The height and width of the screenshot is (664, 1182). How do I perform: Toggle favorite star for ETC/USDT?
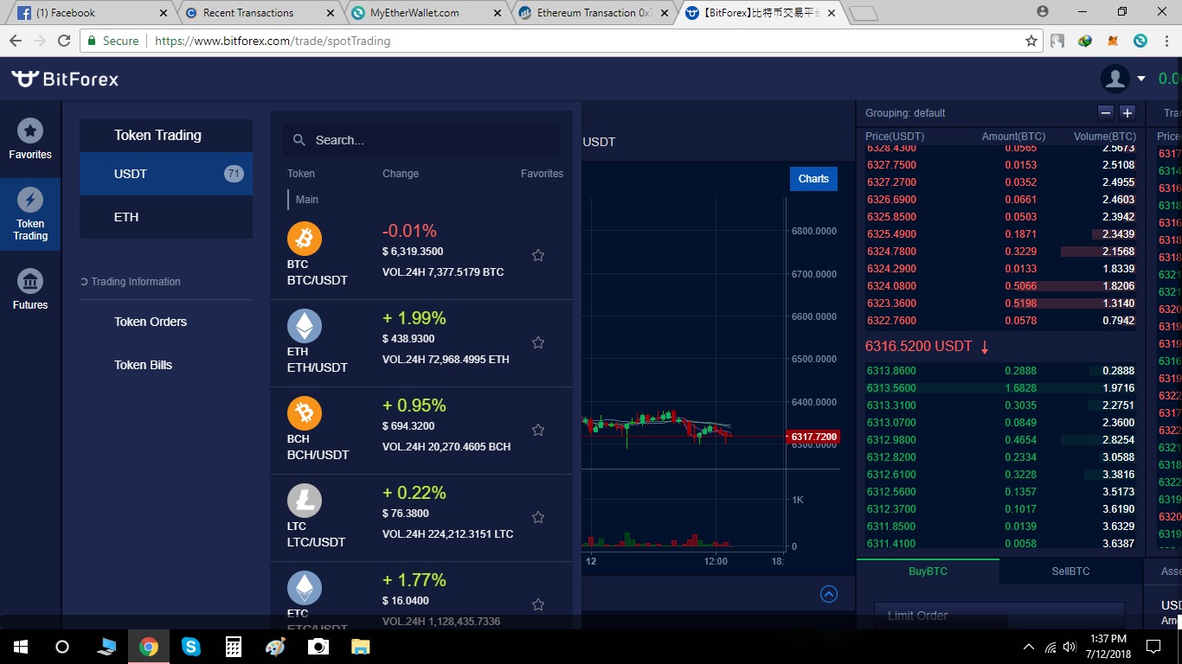pyautogui.click(x=538, y=604)
